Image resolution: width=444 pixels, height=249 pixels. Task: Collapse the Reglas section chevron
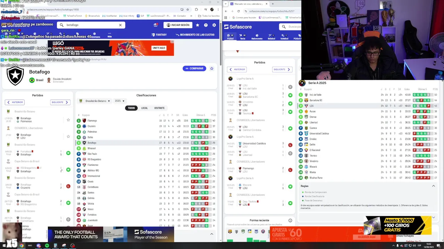coord(433,186)
